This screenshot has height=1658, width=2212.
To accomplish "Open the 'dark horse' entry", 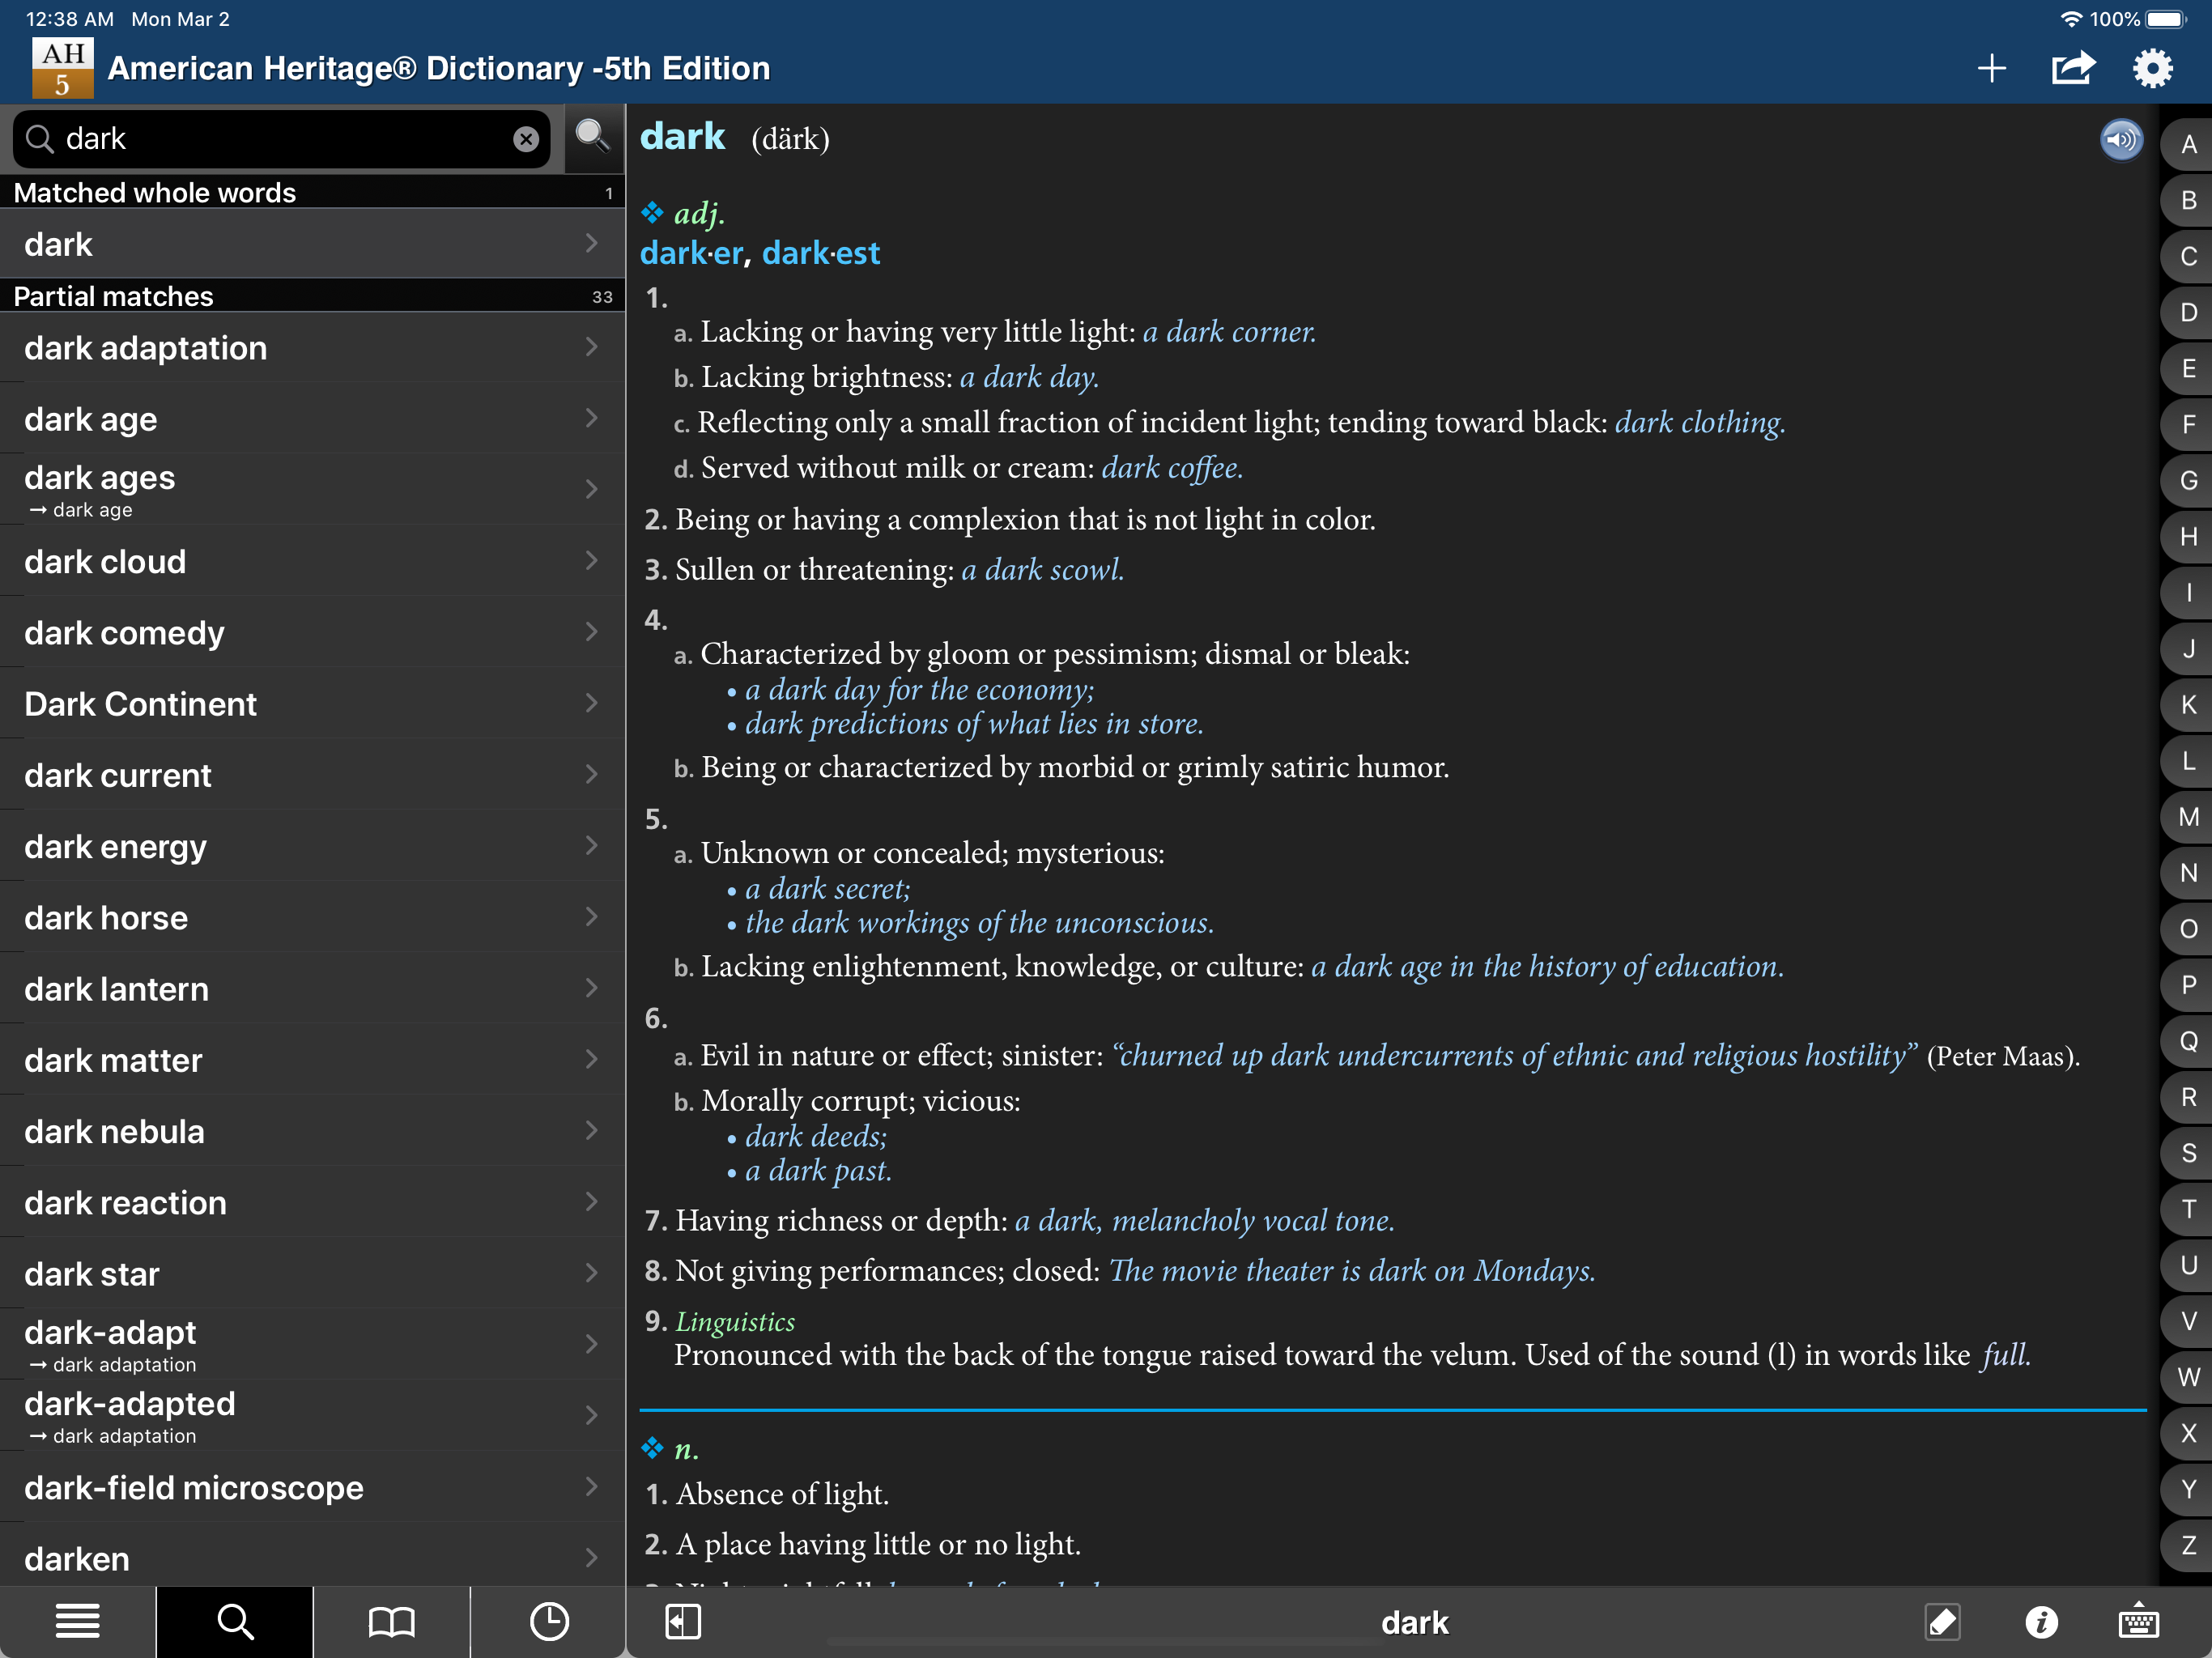I will pos(312,918).
